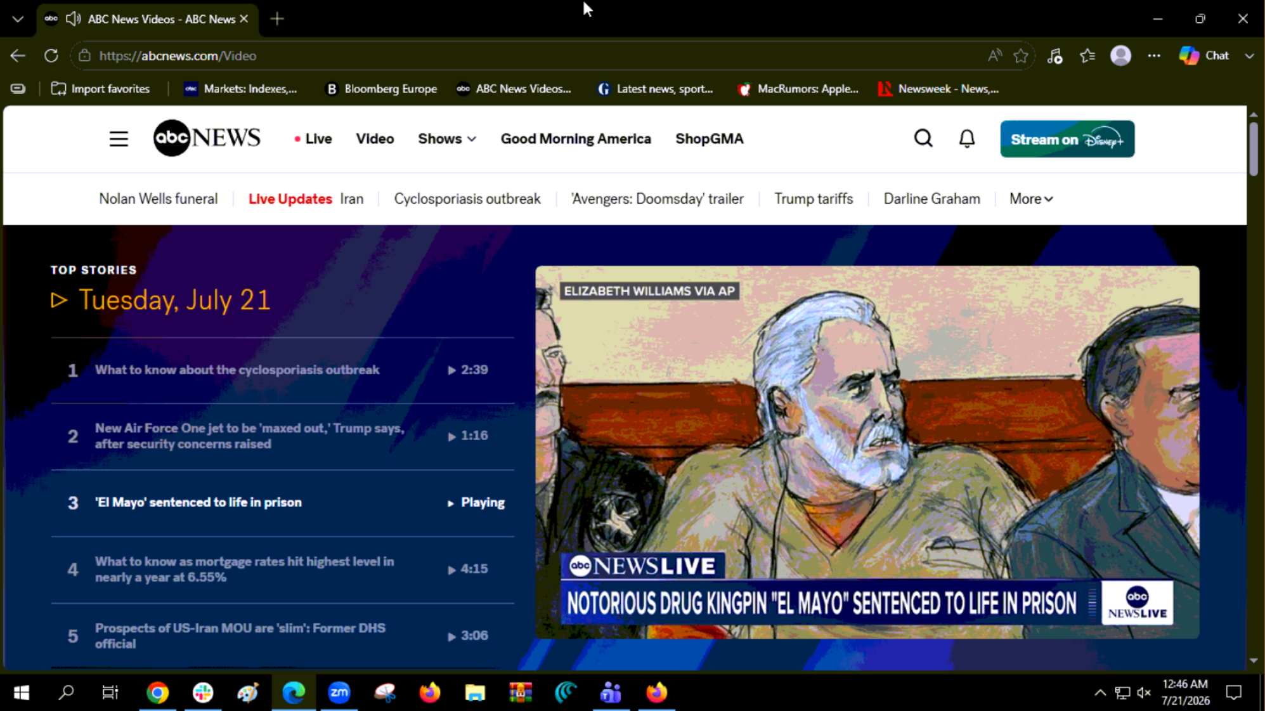Image resolution: width=1265 pixels, height=711 pixels.
Task: Open Darline Graham topic link
Action: (931, 199)
